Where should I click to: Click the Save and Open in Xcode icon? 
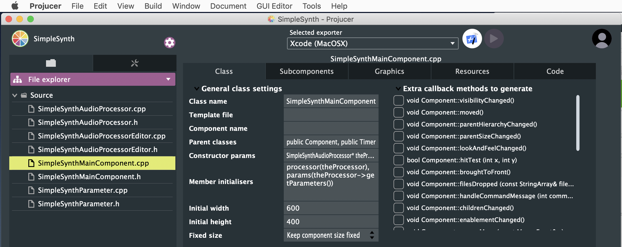click(472, 39)
